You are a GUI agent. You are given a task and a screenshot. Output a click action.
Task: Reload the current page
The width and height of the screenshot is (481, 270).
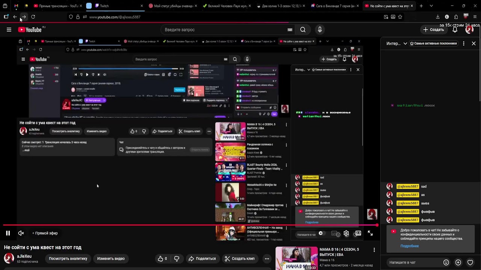coord(33,17)
